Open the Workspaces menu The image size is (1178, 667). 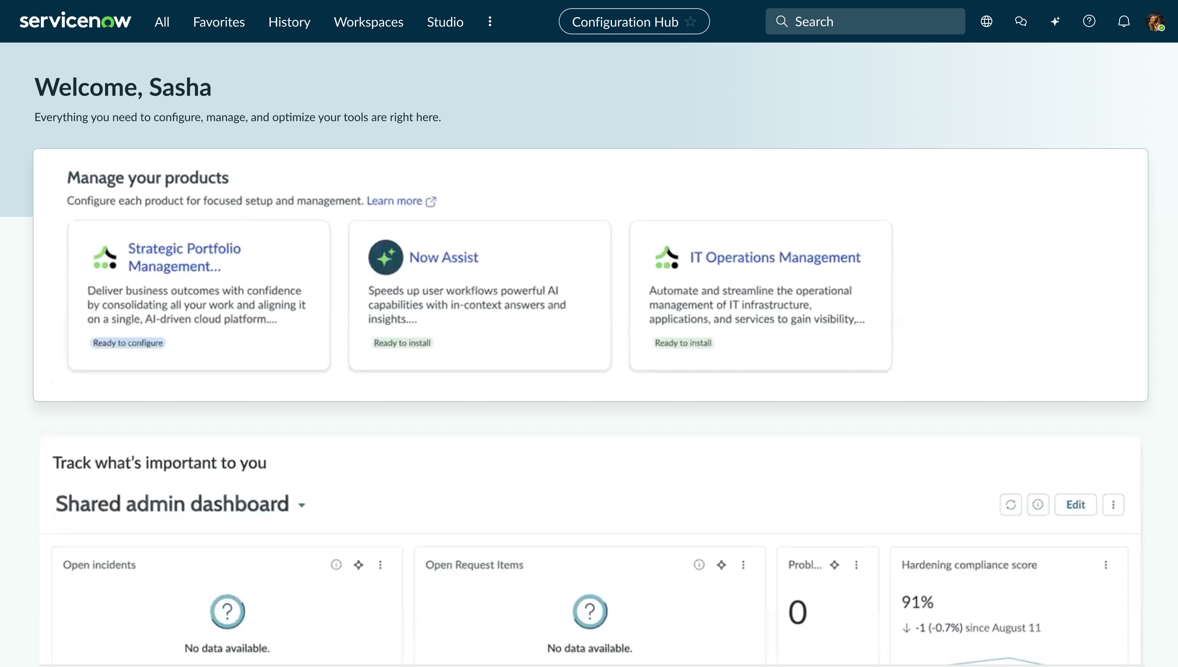(369, 22)
